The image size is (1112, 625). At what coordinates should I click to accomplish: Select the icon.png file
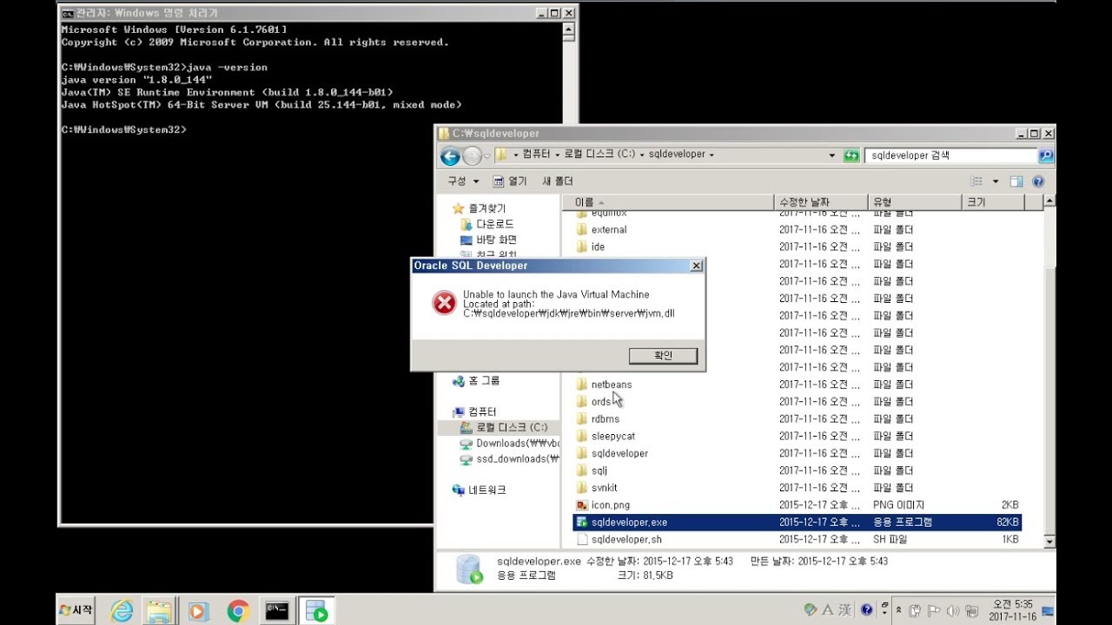click(603, 504)
